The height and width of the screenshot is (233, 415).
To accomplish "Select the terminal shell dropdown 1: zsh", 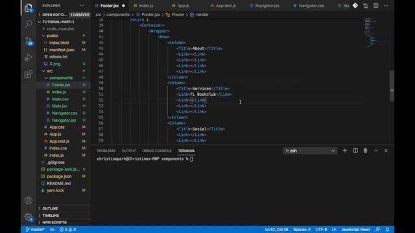I will pos(310,151).
